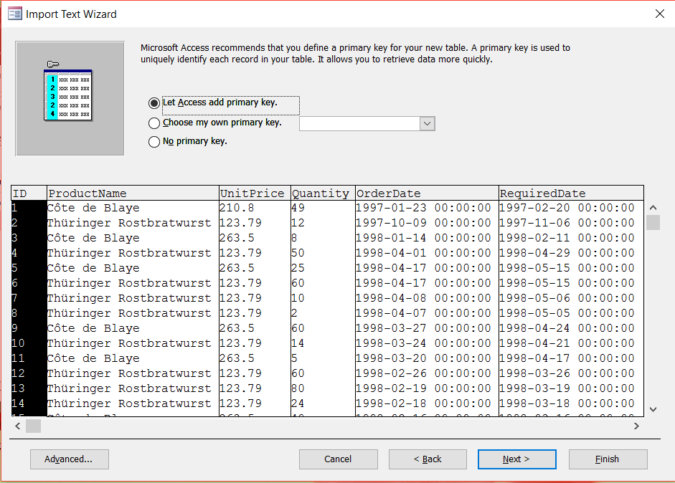This screenshot has width=675, height=483.
Task: Click the dropdown arrow for key selection
Action: click(427, 123)
